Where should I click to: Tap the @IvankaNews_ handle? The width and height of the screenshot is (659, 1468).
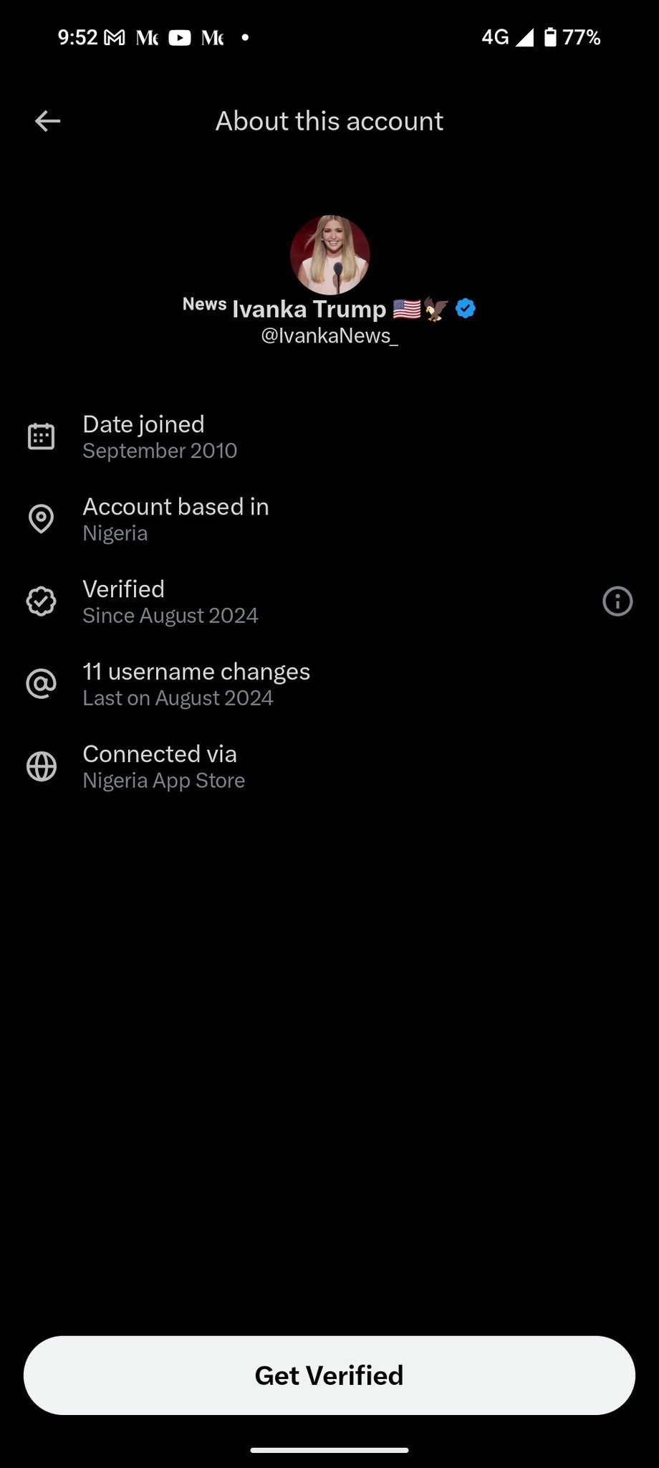tap(329, 335)
